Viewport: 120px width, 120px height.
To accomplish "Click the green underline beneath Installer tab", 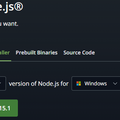I will 6,61.
